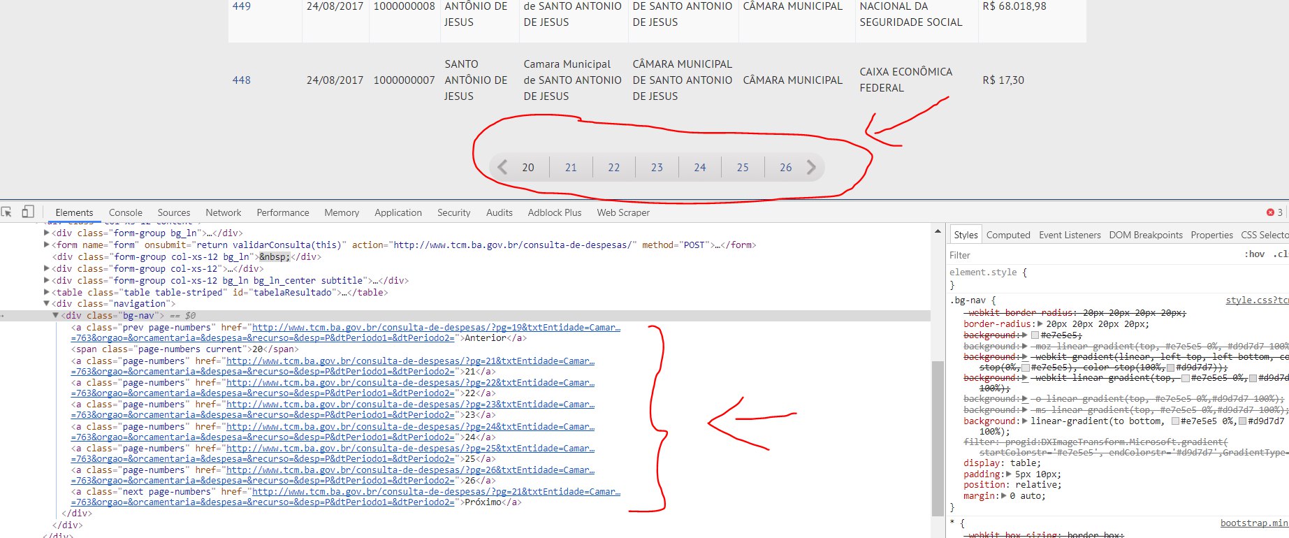Switch to the Console tab
The width and height of the screenshot is (1289, 538).
[x=126, y=212]
